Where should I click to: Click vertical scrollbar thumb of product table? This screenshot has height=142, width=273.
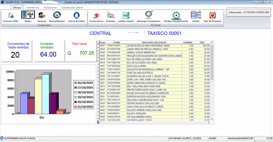212,62
